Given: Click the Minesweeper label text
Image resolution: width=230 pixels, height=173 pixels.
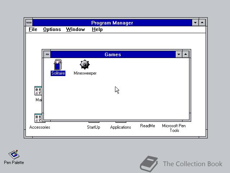Looking at the screenshot, I should click(85, 73).
